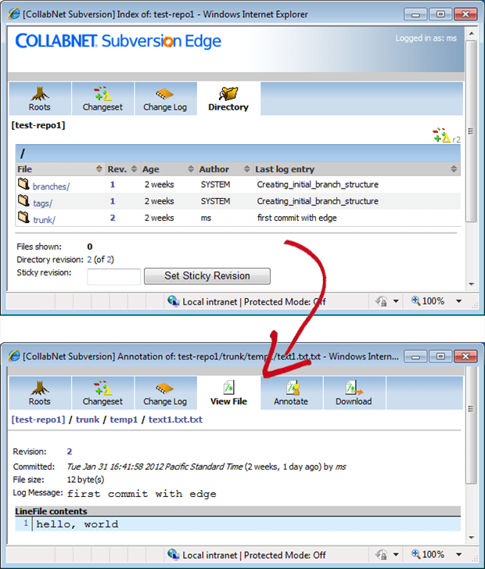Sort by Age column arrows
The height and width of the screenshot is (569, 485).
pos(191,169)
